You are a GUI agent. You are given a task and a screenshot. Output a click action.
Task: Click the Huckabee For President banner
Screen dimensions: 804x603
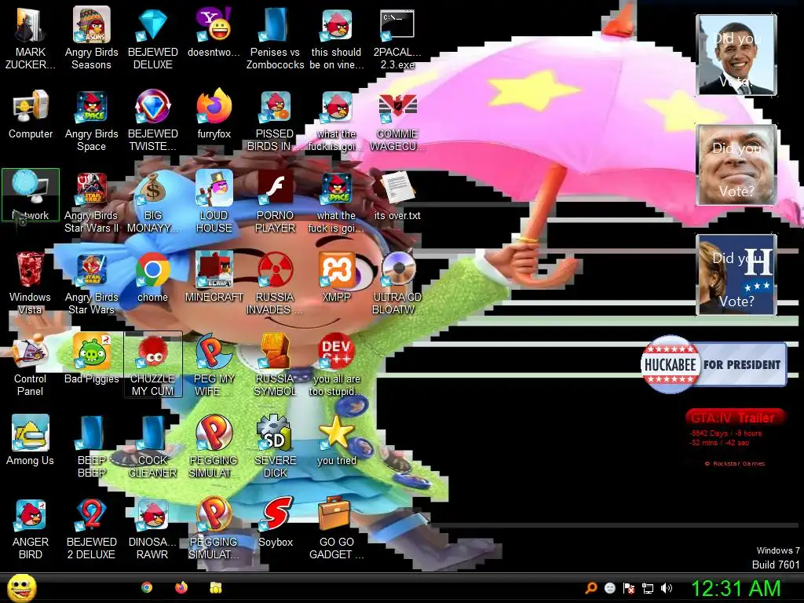click(714, 364)
